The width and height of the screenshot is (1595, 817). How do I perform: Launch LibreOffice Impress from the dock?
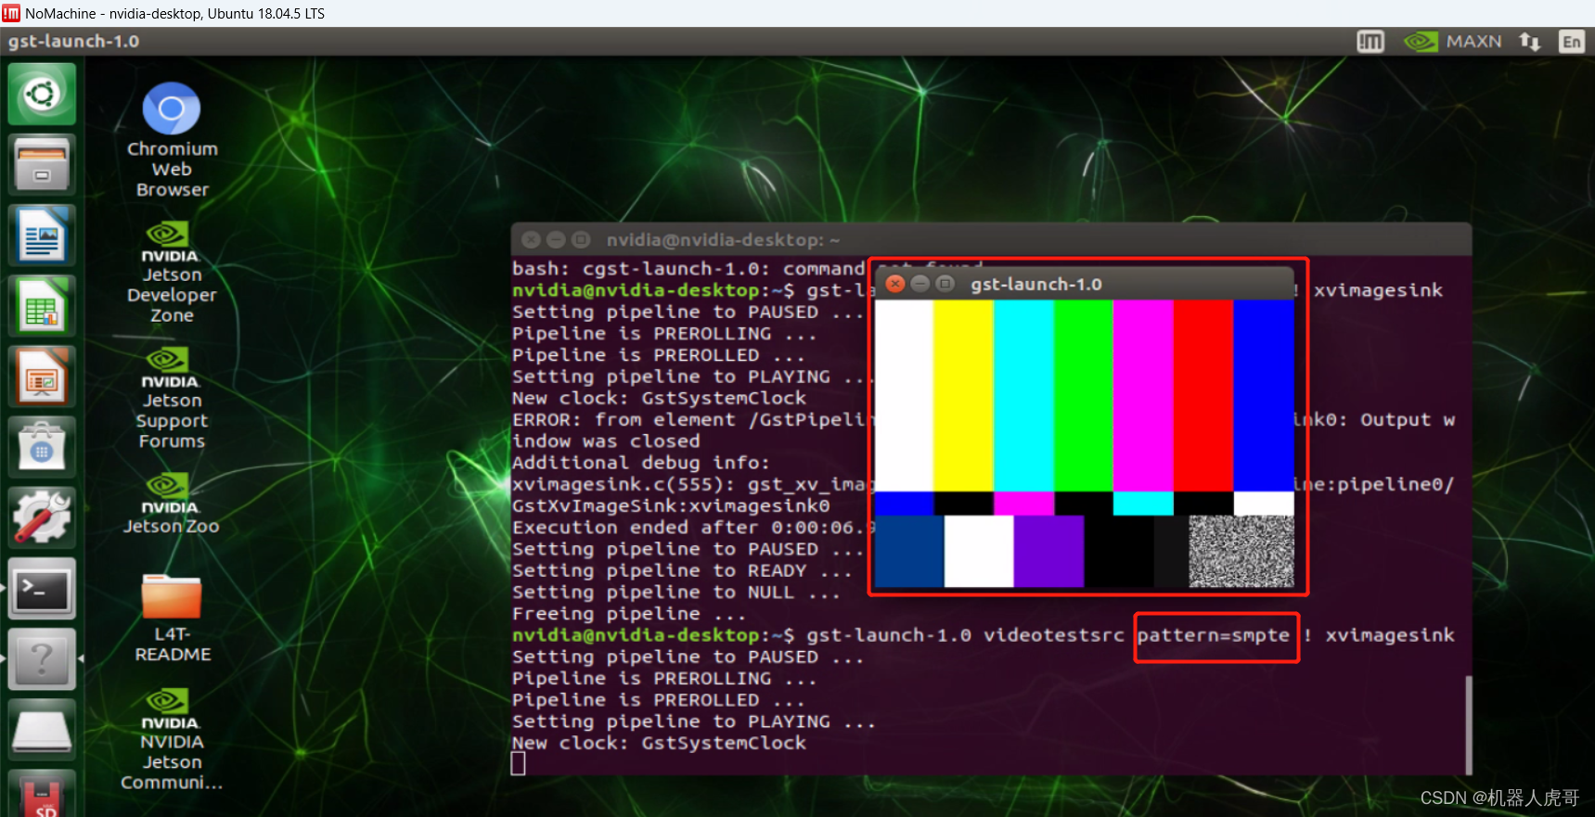(x=42, y=377)
